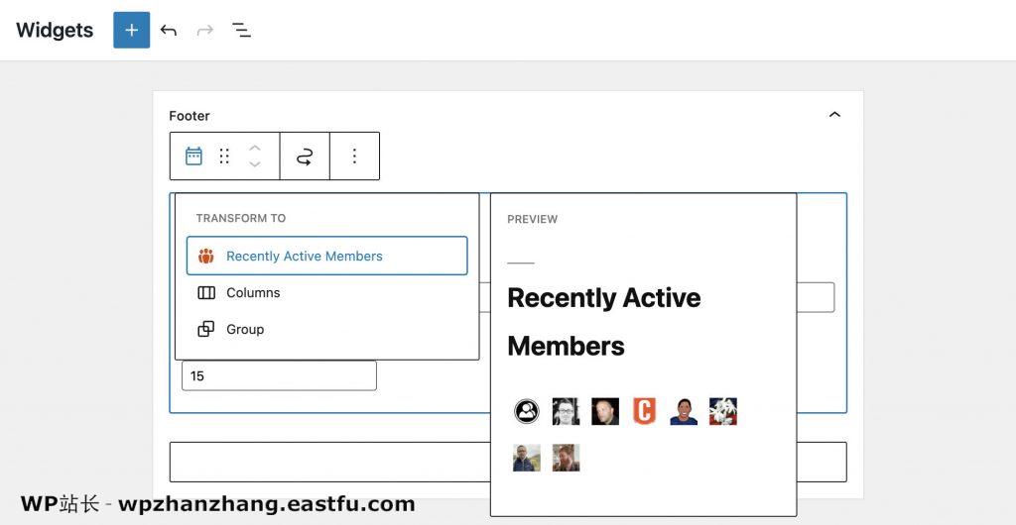
Task: Click the redo arrow icon
Action: (x=205, y=30)
